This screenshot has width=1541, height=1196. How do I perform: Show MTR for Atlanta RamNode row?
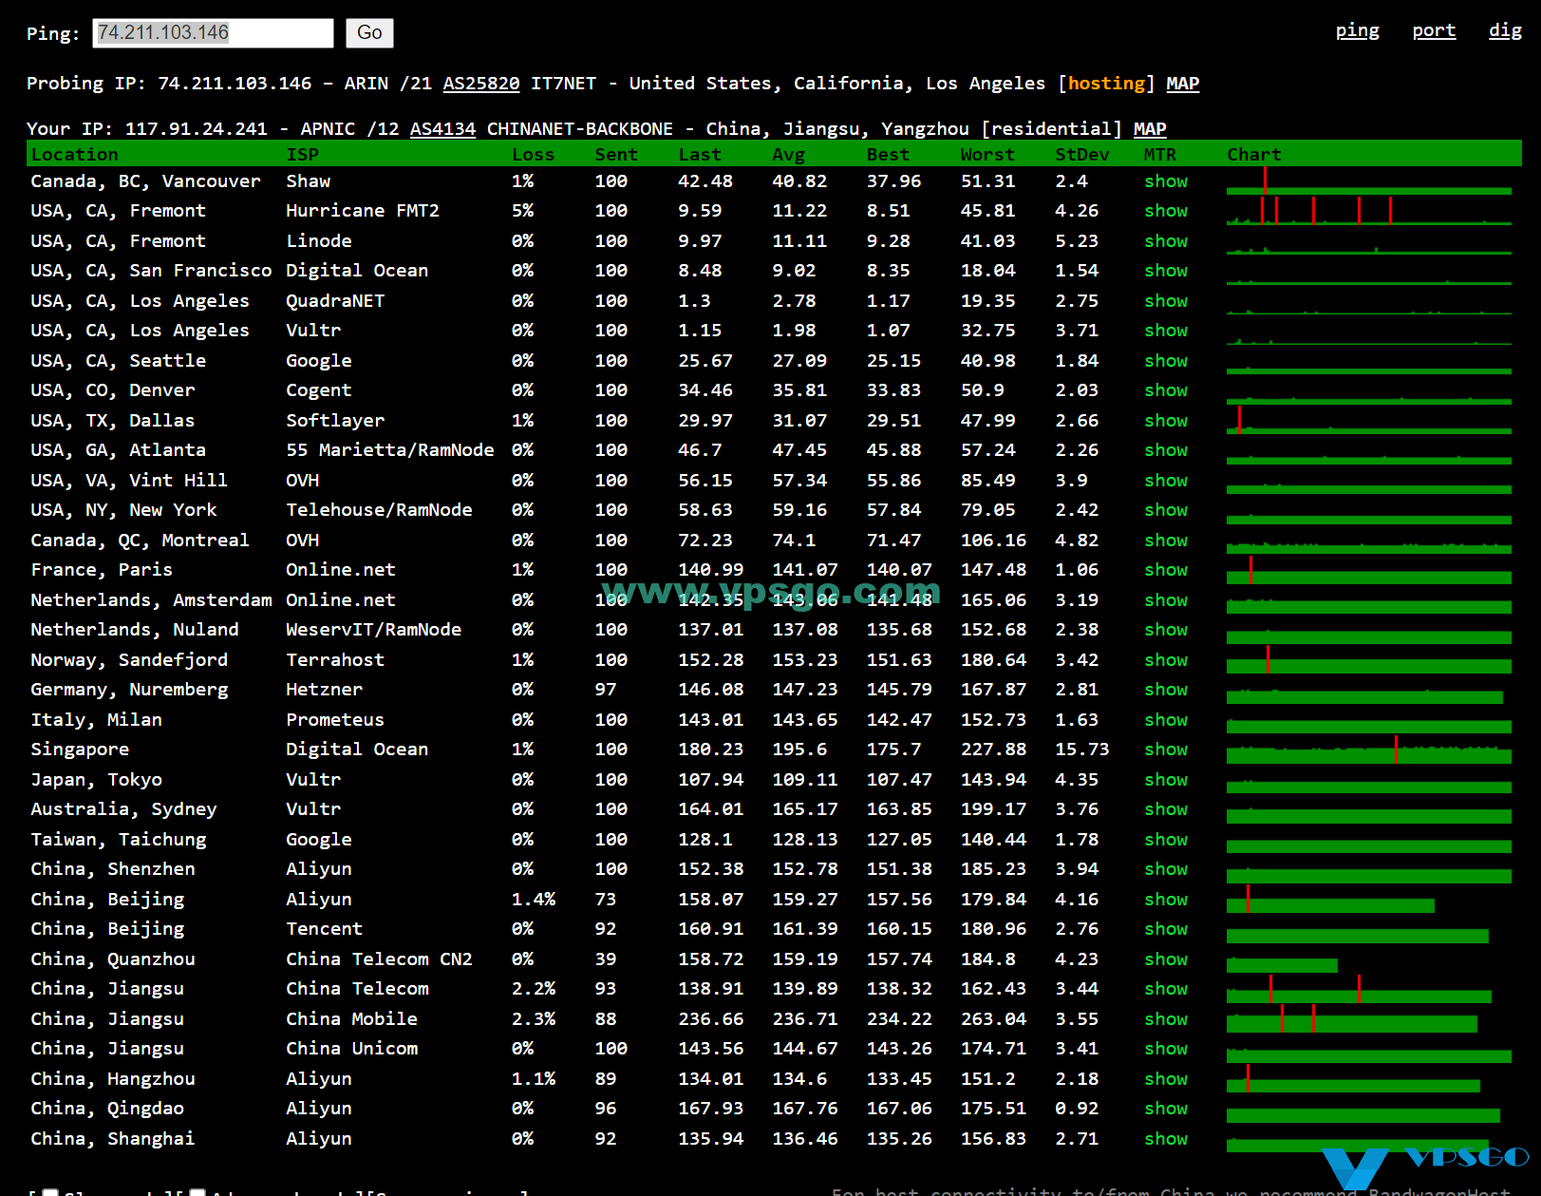1166,450
